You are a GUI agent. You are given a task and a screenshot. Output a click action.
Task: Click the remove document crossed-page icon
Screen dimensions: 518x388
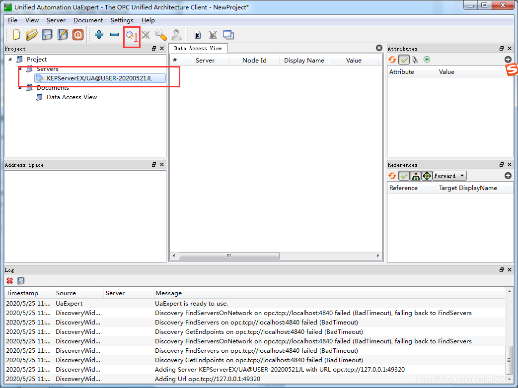213,35
